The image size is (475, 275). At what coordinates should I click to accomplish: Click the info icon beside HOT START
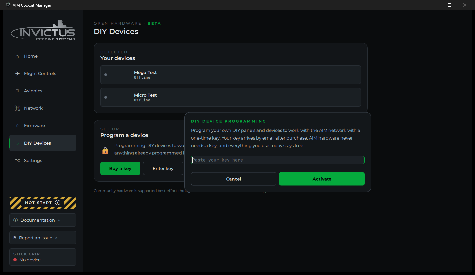[x=57, y=203]
